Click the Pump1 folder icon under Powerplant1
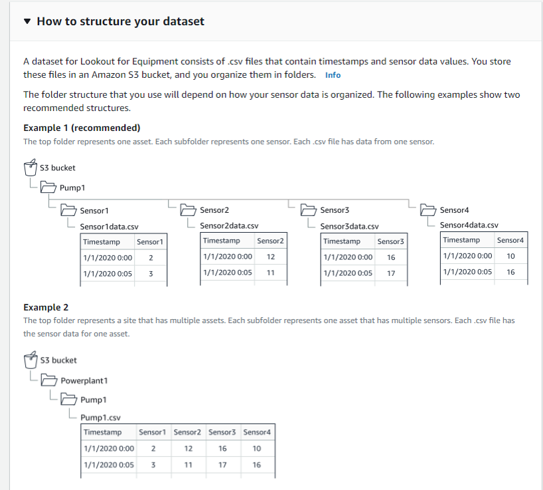 point(68,400)
